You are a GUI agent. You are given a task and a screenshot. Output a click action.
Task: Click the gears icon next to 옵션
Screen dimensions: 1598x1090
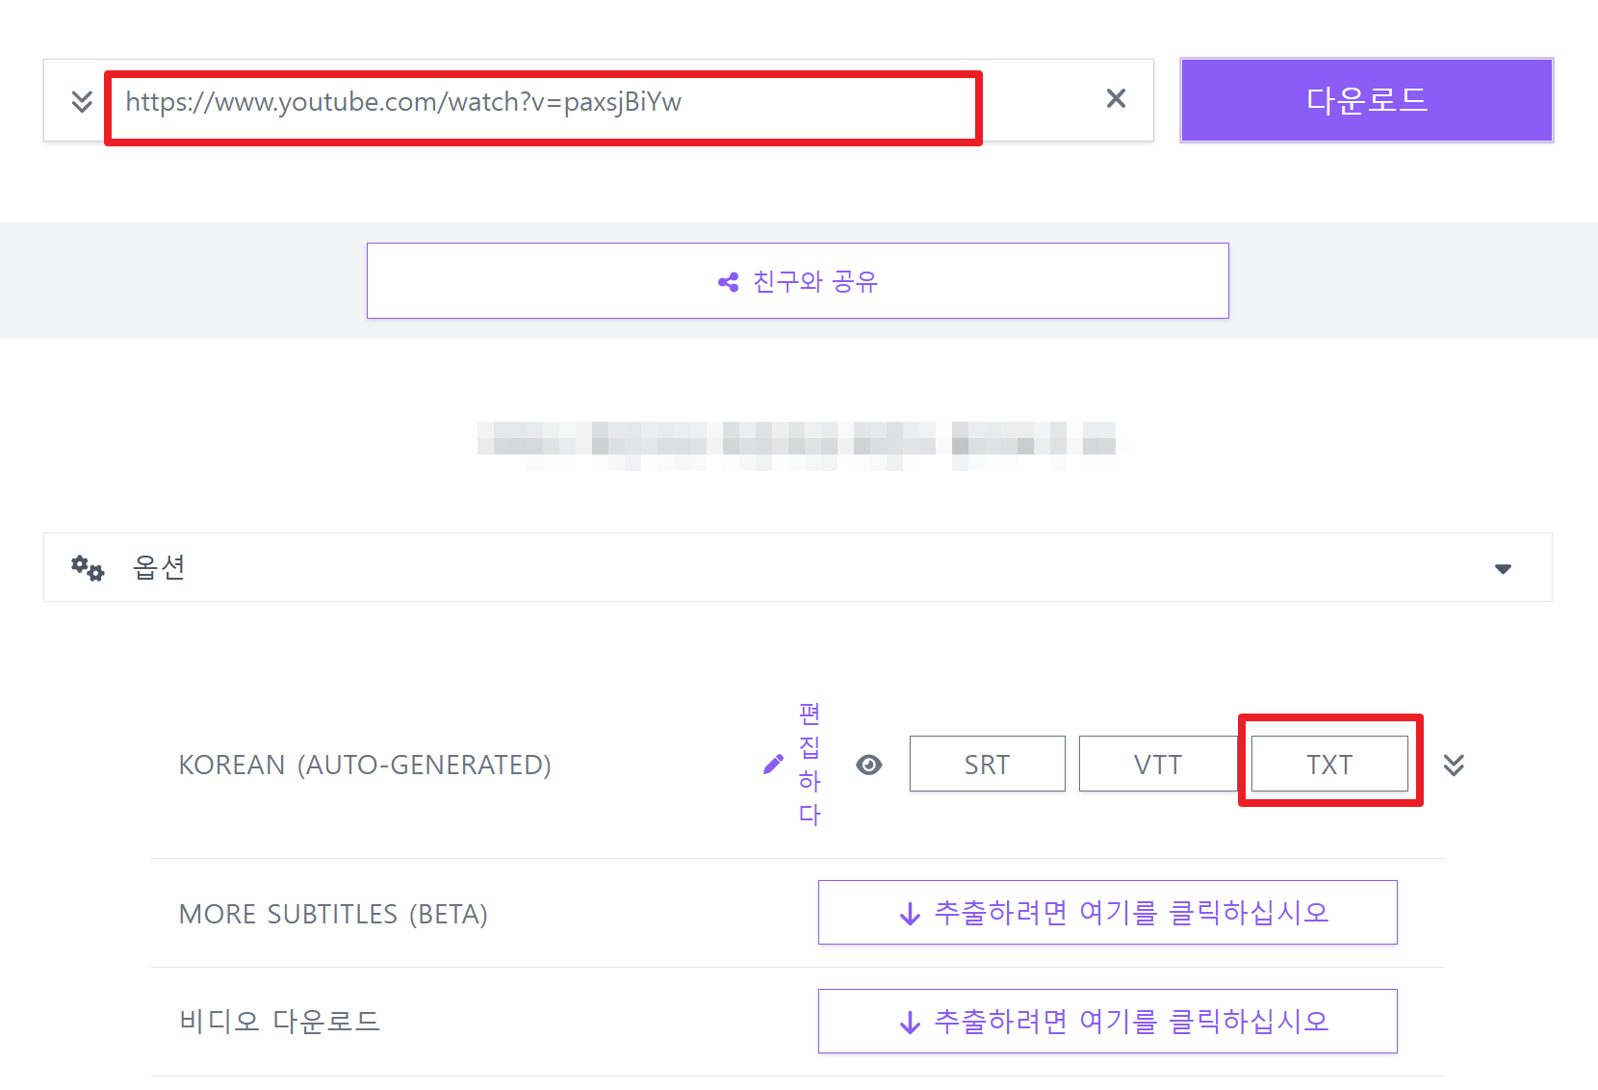[87, 567]
